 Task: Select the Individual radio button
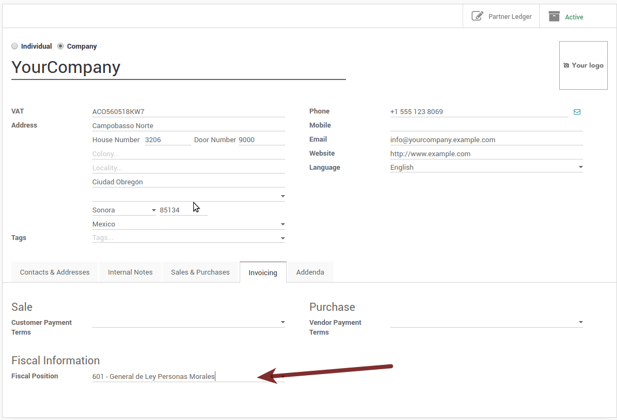tap(15, 46)
